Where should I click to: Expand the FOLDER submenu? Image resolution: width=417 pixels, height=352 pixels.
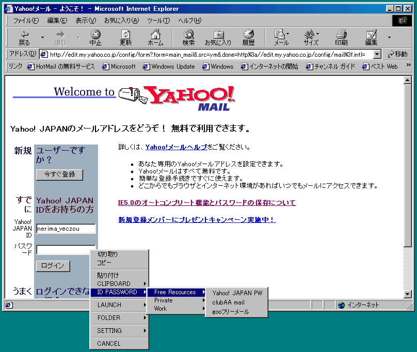119,318
